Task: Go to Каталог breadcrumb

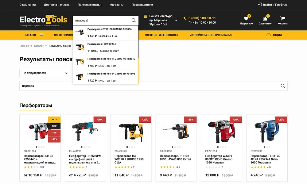Action: point(39,46)
